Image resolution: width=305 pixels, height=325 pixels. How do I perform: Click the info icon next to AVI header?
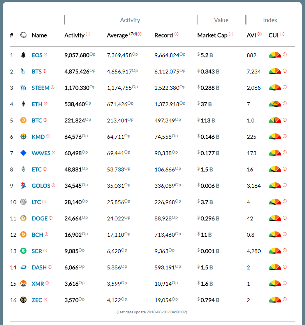point(259,34)
